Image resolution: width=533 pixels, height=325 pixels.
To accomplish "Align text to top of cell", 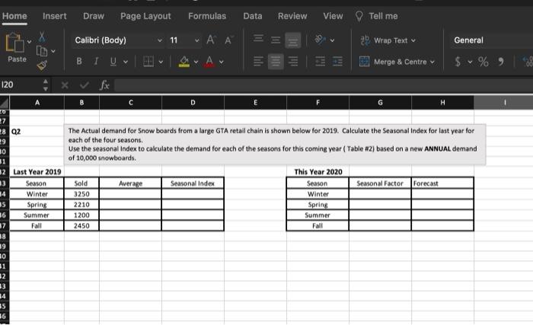I will (258, 38).
